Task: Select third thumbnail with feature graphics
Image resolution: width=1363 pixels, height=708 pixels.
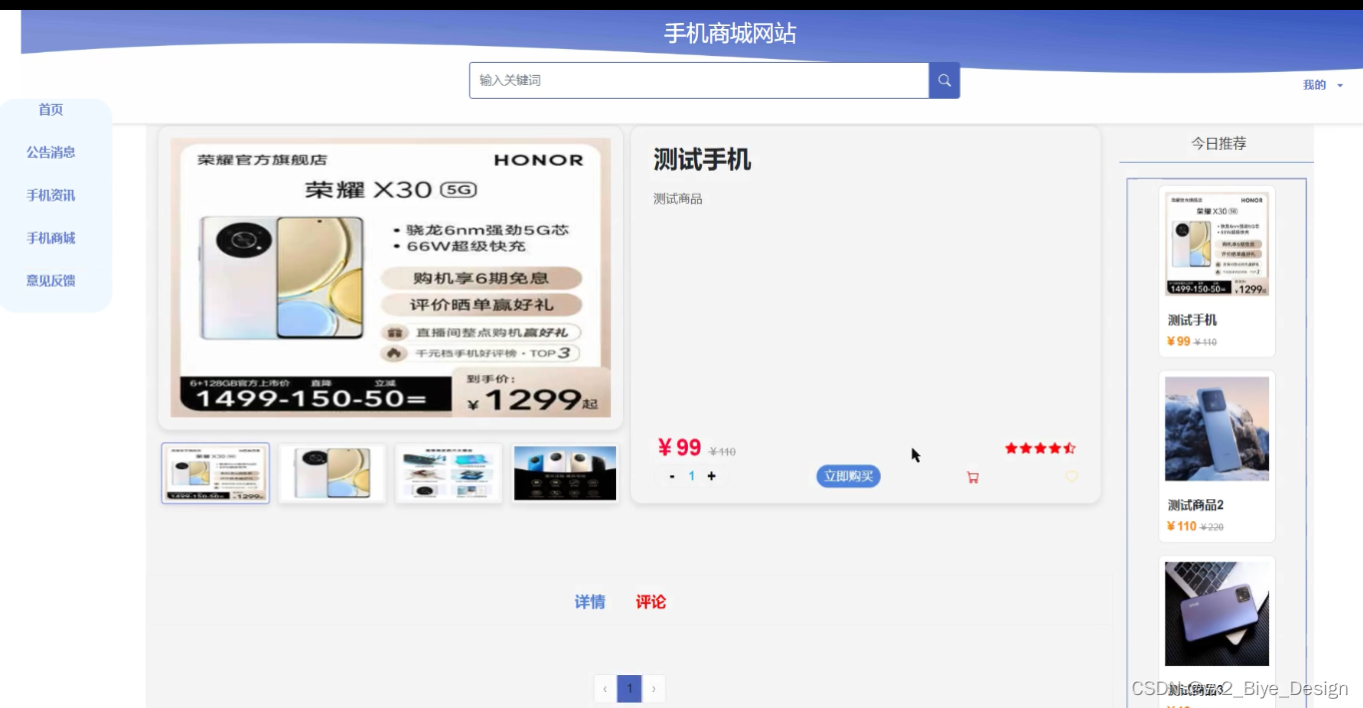Action: pos(448,473)
